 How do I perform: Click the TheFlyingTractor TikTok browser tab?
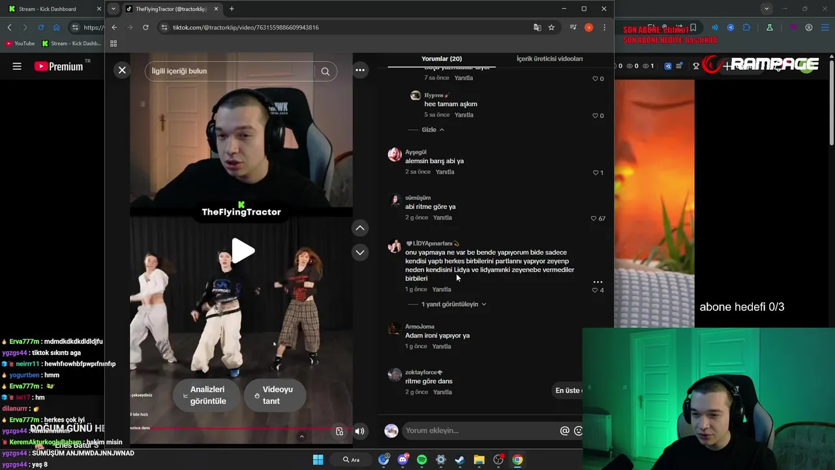coord(171,8)
